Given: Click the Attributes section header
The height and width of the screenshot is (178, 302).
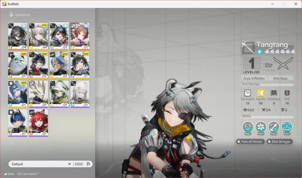Looking at the screenshot, I should (x=251, y=84).
